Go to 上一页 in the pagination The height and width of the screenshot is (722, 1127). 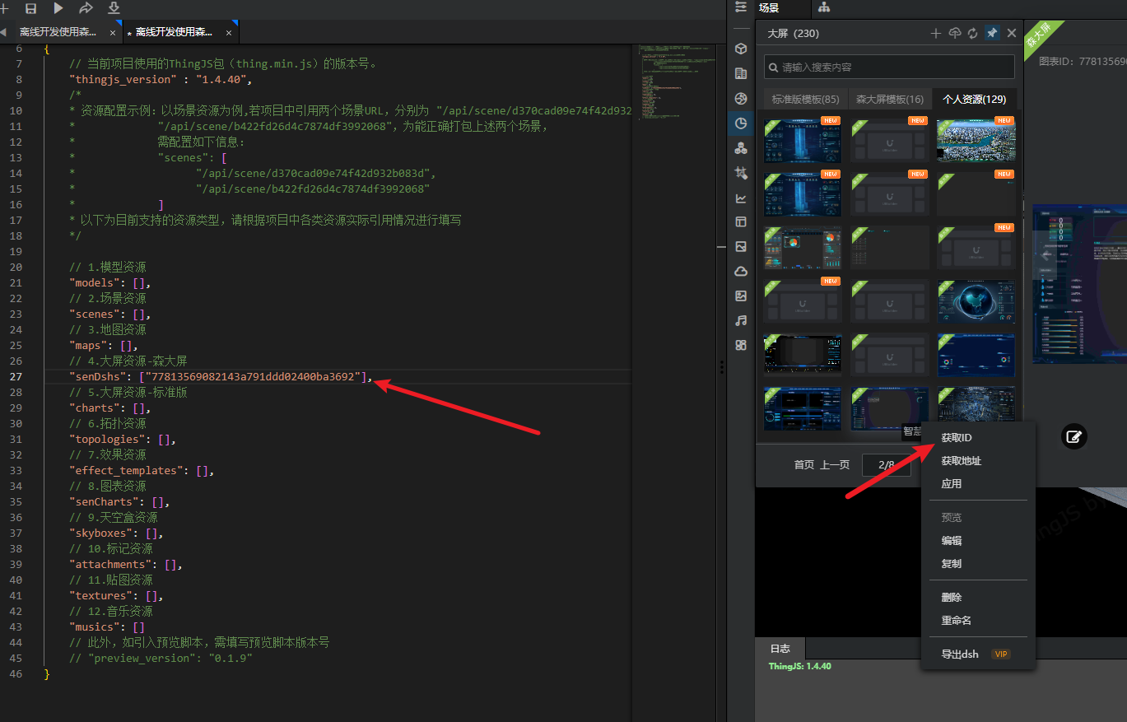835,465
